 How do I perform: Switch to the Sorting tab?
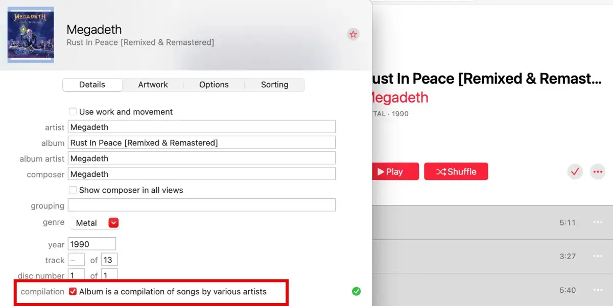point(275,85)
